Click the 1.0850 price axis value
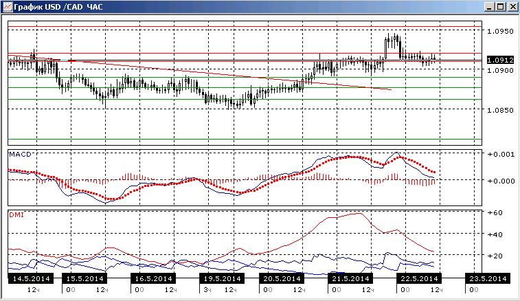520x301 pixels. pos(500,110)
